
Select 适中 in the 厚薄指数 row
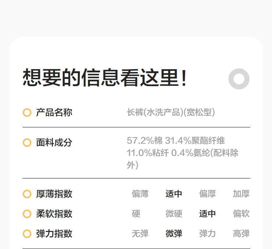point(174,194)
